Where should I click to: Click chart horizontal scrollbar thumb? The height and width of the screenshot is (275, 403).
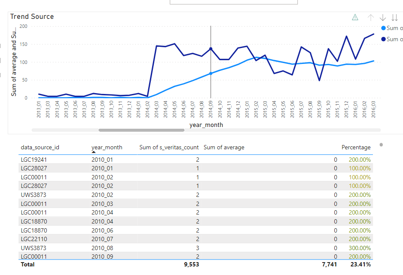point(141,130)
